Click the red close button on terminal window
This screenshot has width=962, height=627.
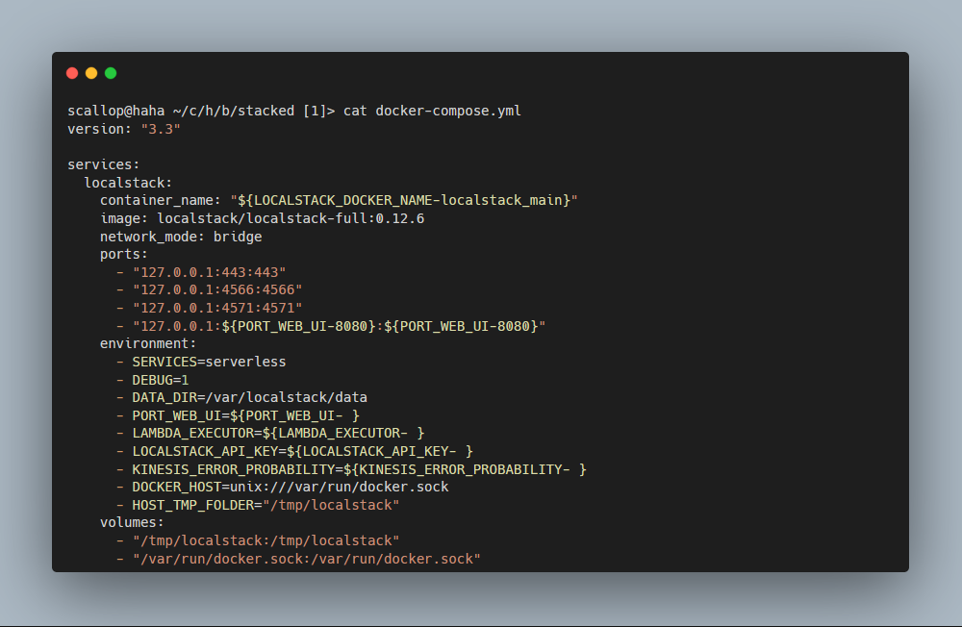72,72
